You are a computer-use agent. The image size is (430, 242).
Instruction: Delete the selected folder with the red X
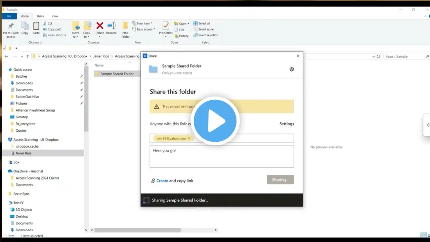click(100, 28)
